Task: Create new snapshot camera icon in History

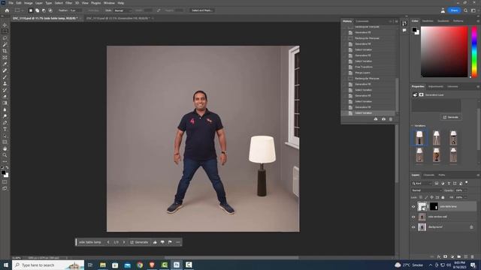Action: tap(383, 119)
